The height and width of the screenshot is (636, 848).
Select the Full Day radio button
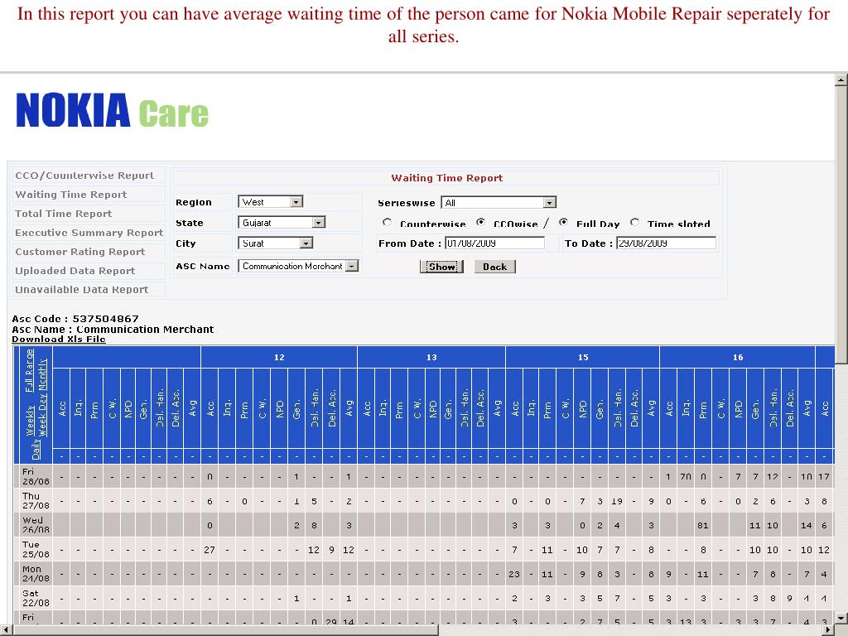click(563, 222)
